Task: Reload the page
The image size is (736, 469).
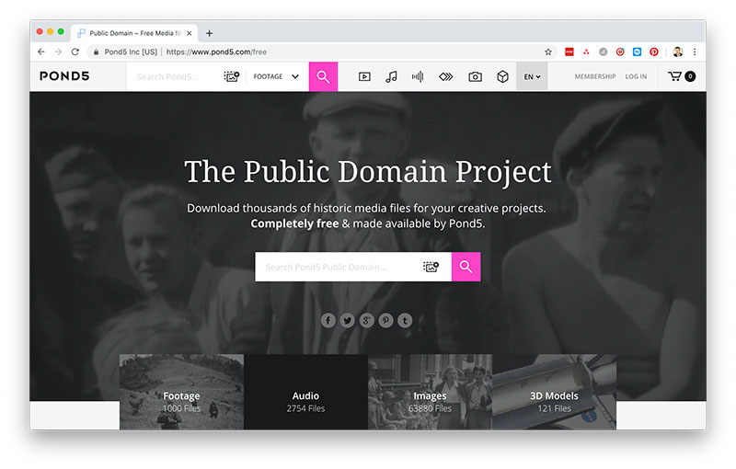Action: [75, 51]
